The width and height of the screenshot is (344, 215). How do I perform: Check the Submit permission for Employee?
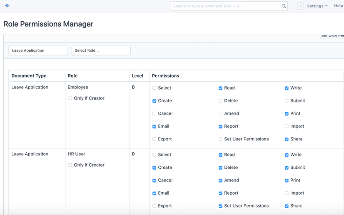[x=287, y=101]
